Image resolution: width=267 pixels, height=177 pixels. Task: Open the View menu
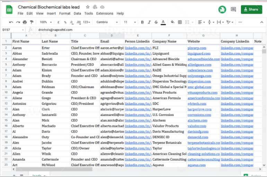tap(40, 13)
